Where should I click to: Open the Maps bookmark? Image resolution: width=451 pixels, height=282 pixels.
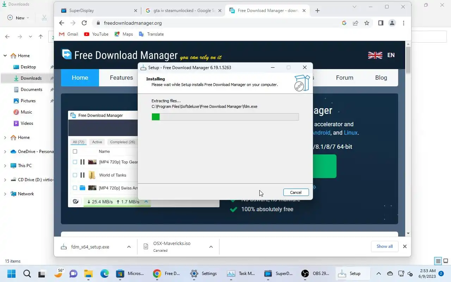coord(124,34)
